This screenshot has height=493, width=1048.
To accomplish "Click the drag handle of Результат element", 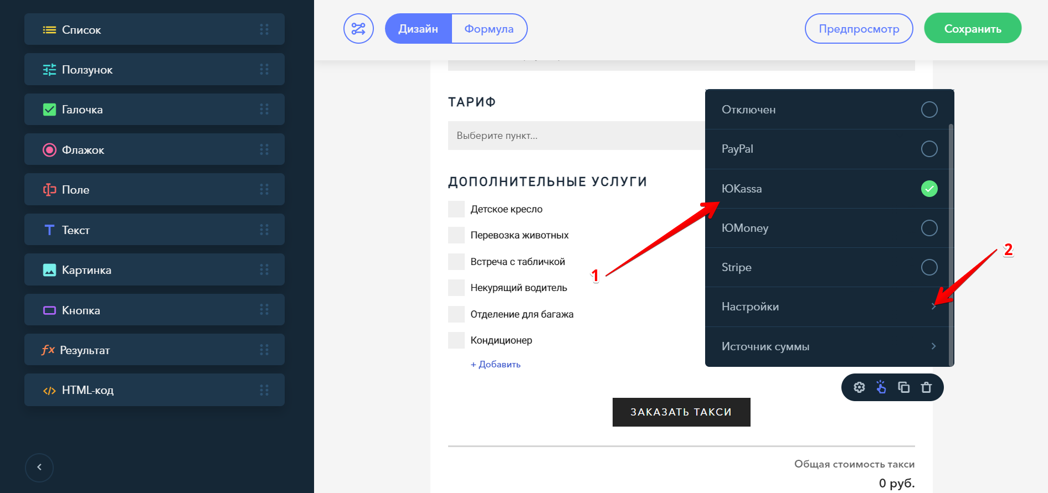I will tap(264, 350).
